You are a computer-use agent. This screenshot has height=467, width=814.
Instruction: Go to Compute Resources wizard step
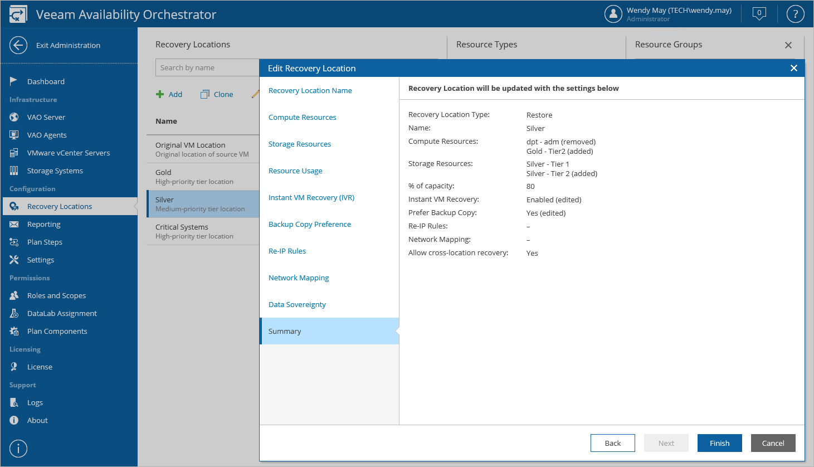(303, 118)
